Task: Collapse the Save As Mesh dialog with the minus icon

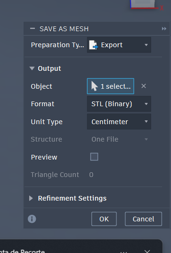Action: click(33, 29)
